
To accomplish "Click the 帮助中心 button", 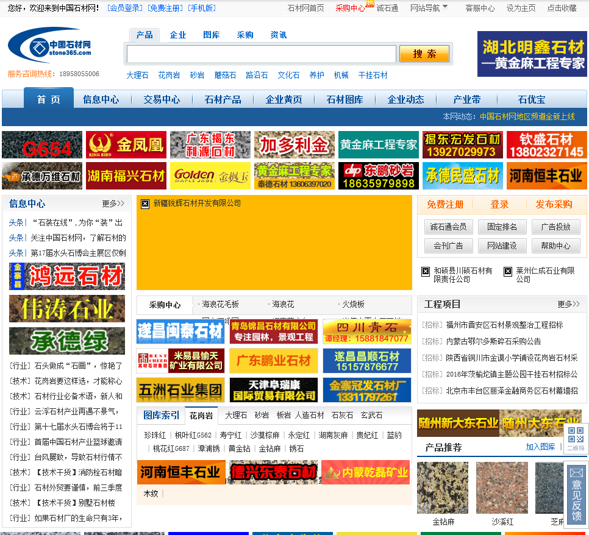I will pos(556,246).
